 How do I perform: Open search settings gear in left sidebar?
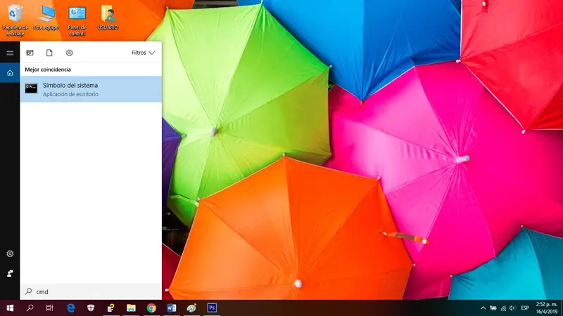(10, 254)
